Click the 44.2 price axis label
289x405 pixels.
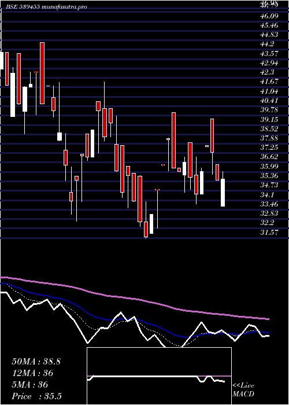click(x=267, y=44)
